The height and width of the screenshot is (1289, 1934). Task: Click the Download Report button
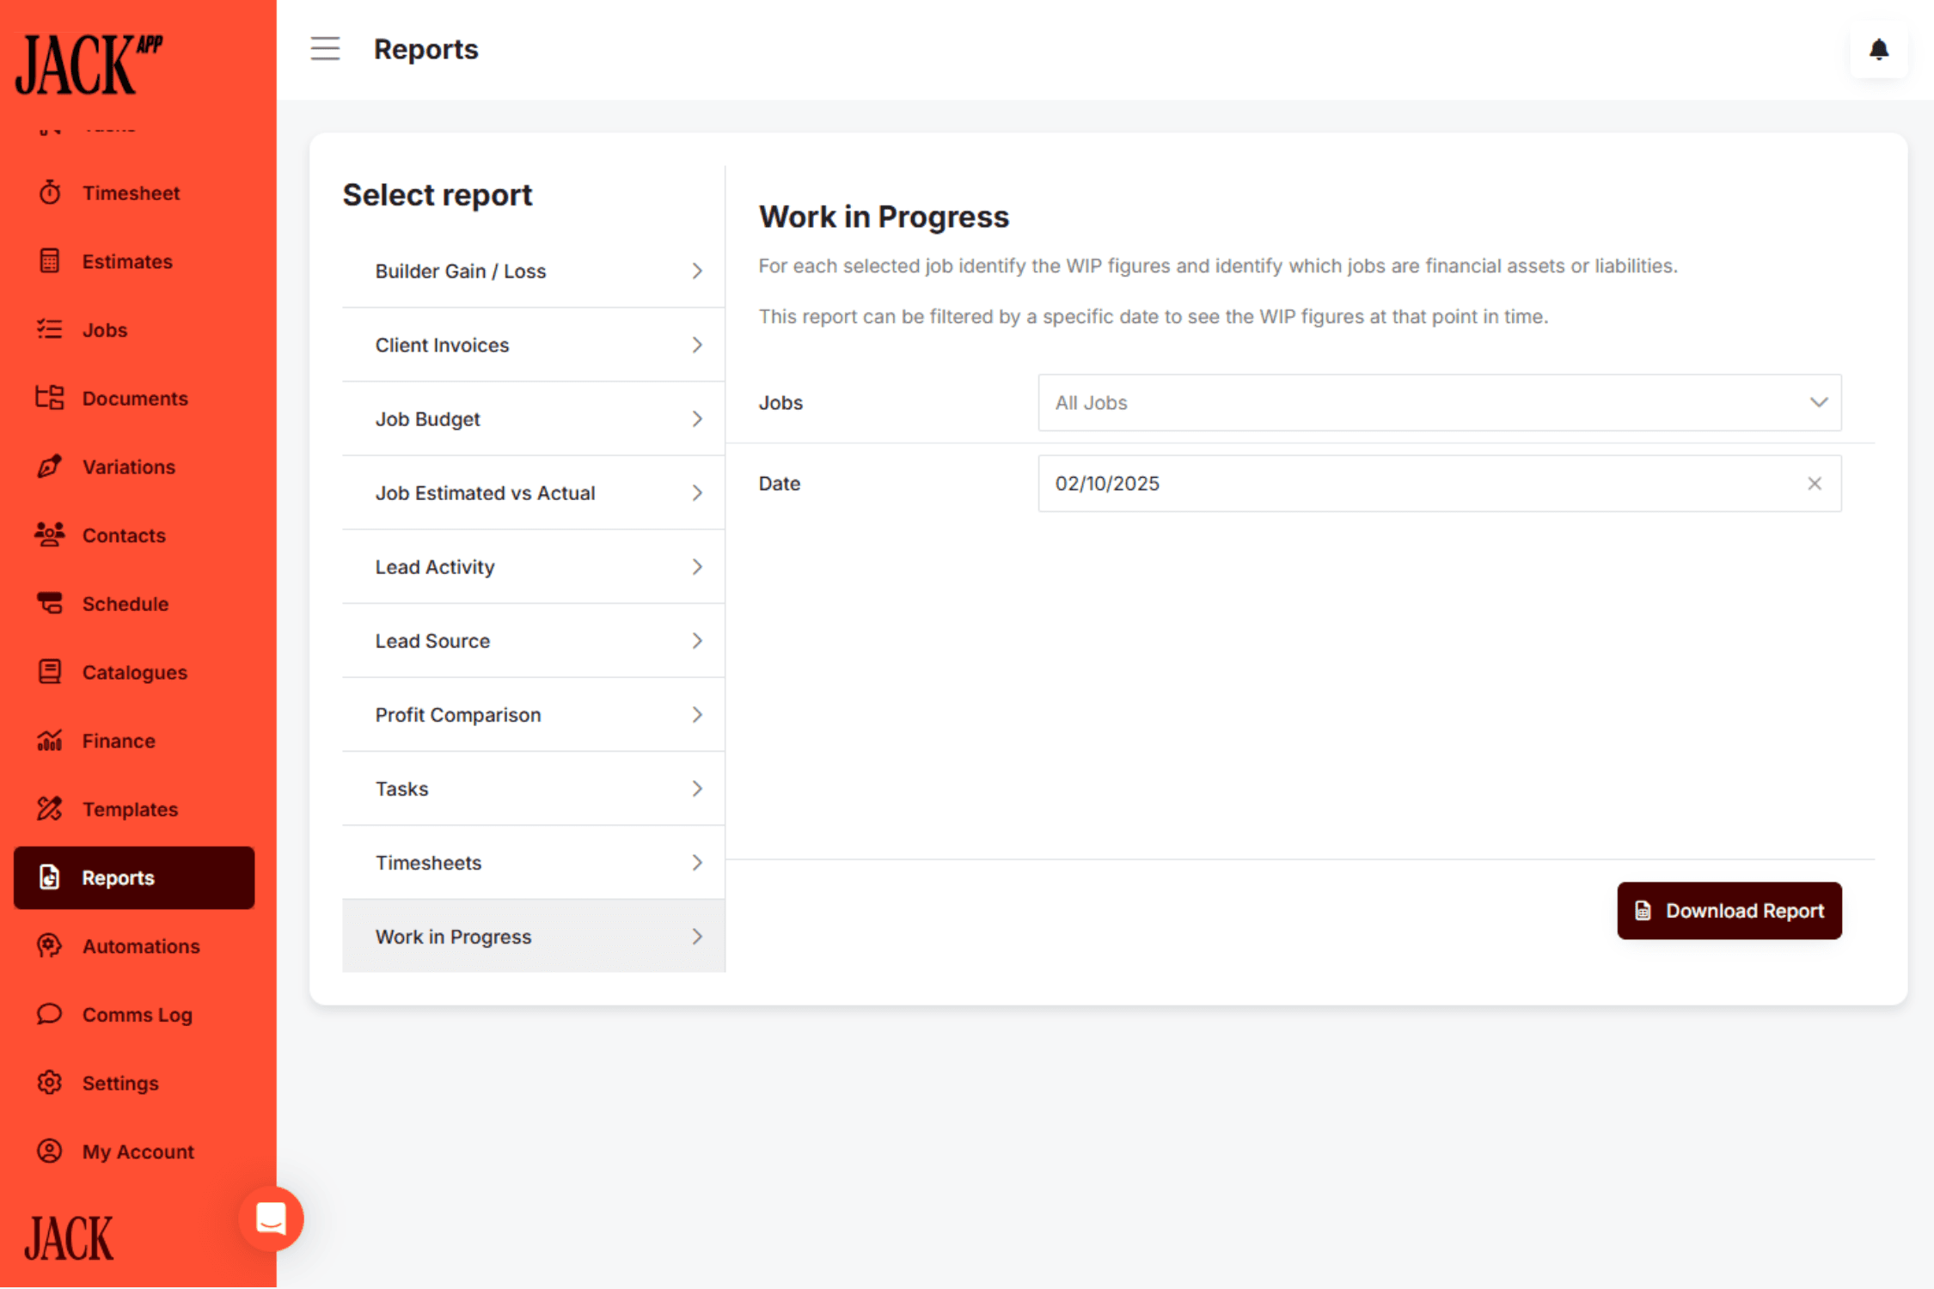[1729, 911]
